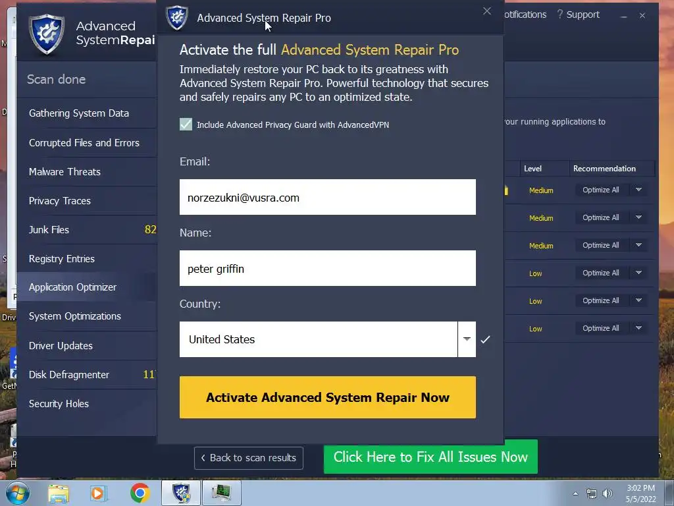
Task: Click Here to Fix All Issues Now
Action: pos(430,457)
